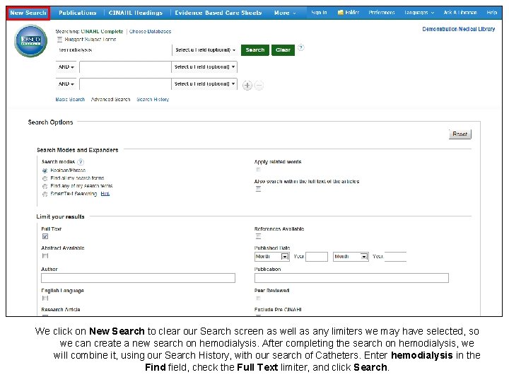Uncheck the Full Text limiter
Screen dimensions: 509x382
[x=45, y=236]
